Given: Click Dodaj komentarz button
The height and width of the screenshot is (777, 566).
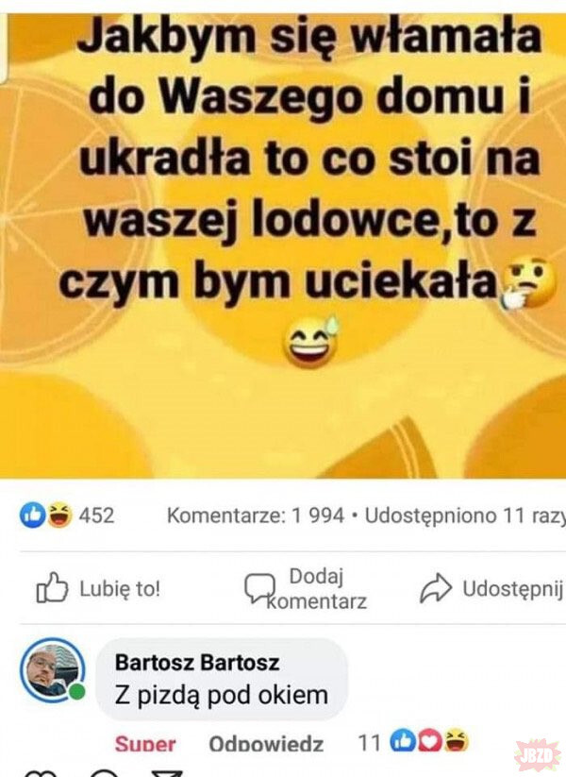Looking at the screenshot, I should pos(306,589).
